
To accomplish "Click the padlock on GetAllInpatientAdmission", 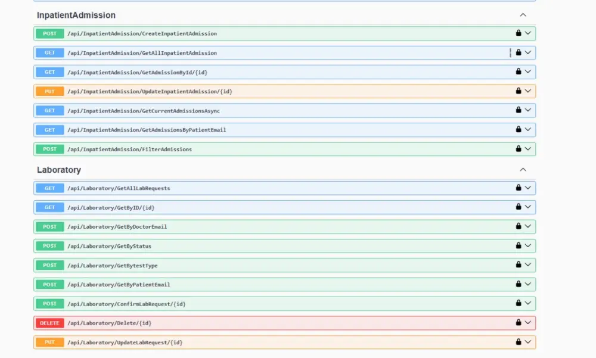I will [519, 52].
